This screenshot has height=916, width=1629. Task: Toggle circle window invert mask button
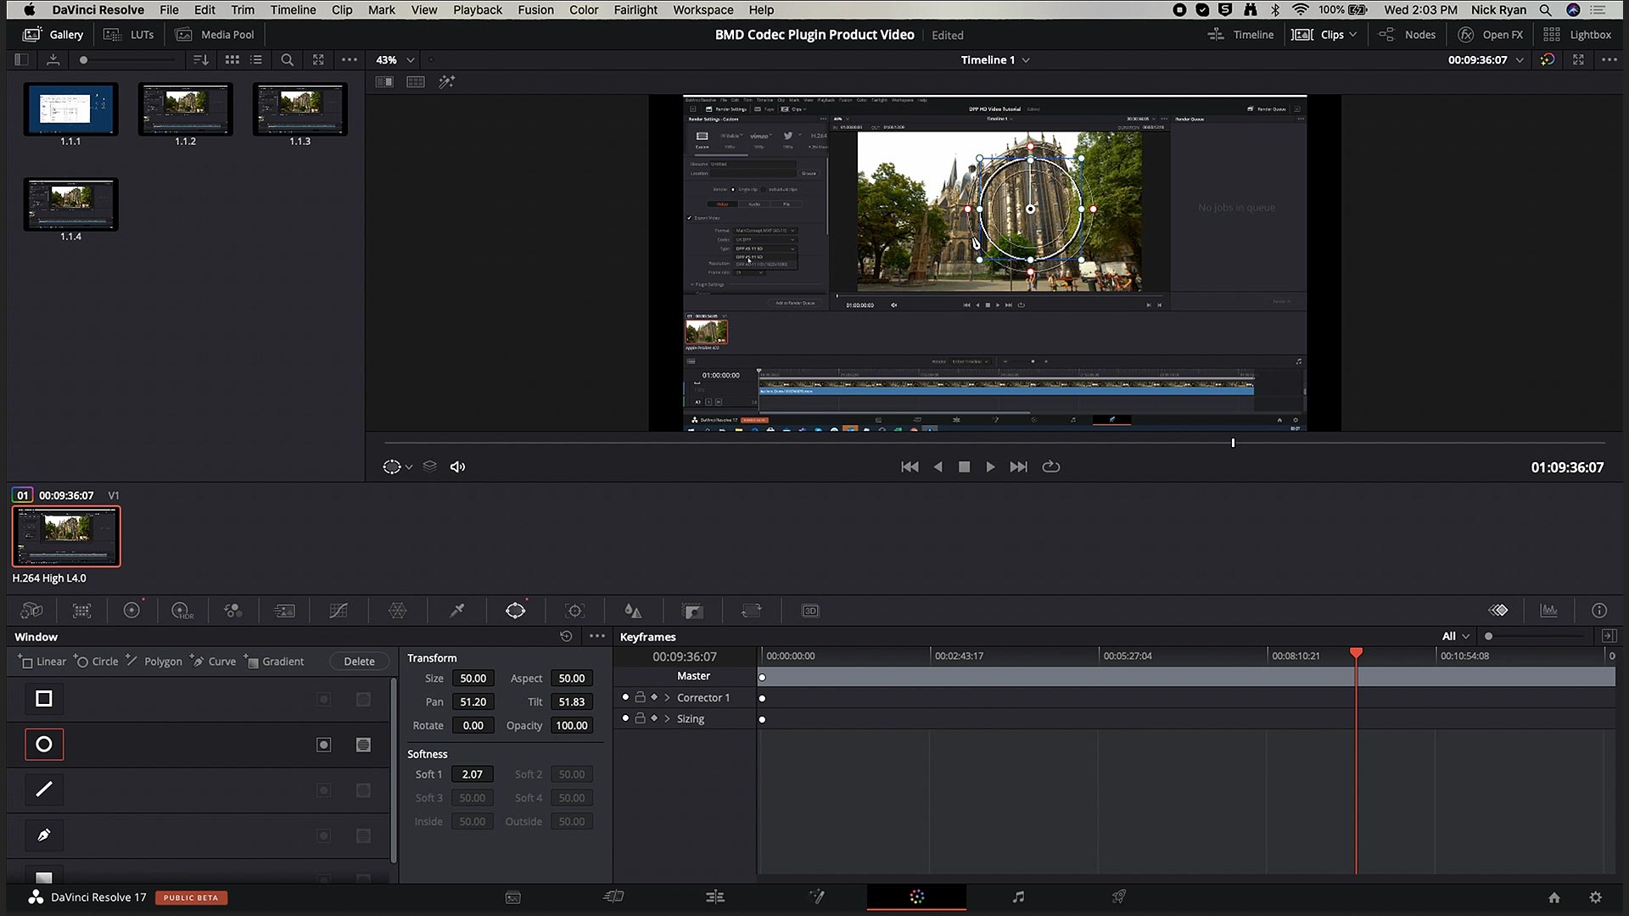(x=323, y=745)
